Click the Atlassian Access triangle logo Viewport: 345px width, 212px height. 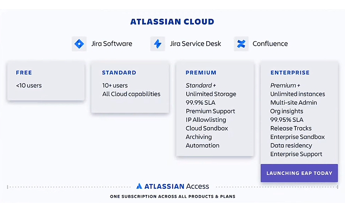(139, 186)
